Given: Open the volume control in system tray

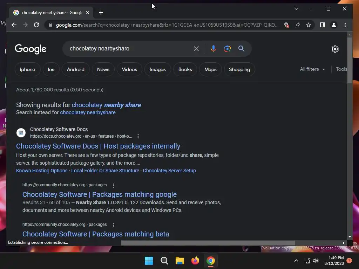Looking at the screenshot, I should coord(316,261).
